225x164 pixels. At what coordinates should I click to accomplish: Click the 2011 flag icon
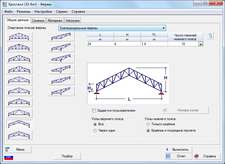click(9, 158)
